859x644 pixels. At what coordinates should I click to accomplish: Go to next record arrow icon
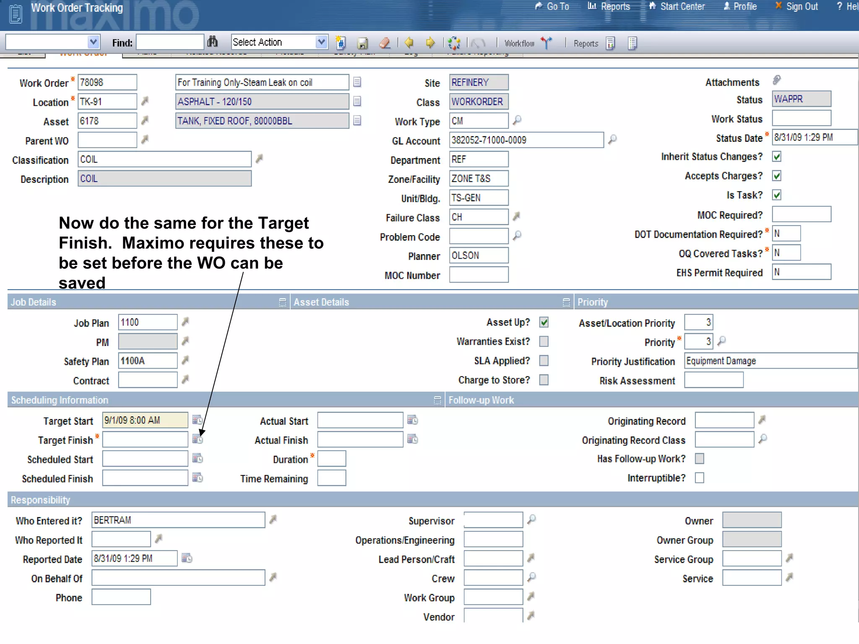(x=430, y=42)
